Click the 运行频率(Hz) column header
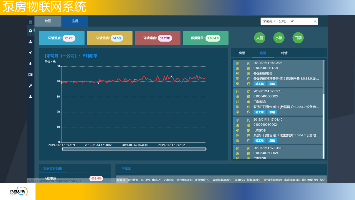This screenshot has height=200, width=355. click(x=184, y=180)
